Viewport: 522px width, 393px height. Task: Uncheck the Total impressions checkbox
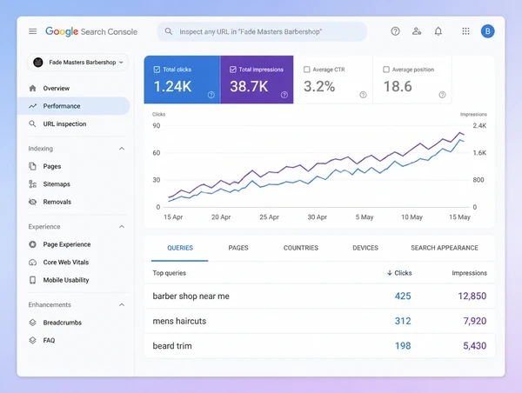pos(233,70)
